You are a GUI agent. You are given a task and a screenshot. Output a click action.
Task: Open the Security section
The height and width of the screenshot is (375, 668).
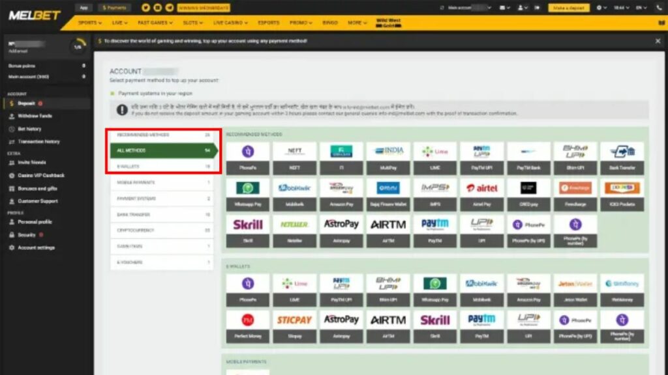(x=26, y=234)
